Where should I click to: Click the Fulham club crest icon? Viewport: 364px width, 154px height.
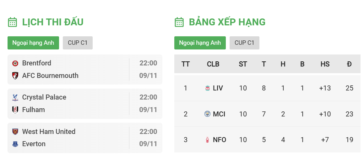click(x=15, y=110)
